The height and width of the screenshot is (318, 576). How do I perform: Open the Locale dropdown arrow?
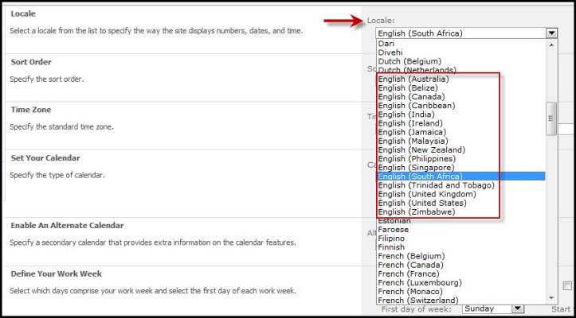(x=551, y=33)
